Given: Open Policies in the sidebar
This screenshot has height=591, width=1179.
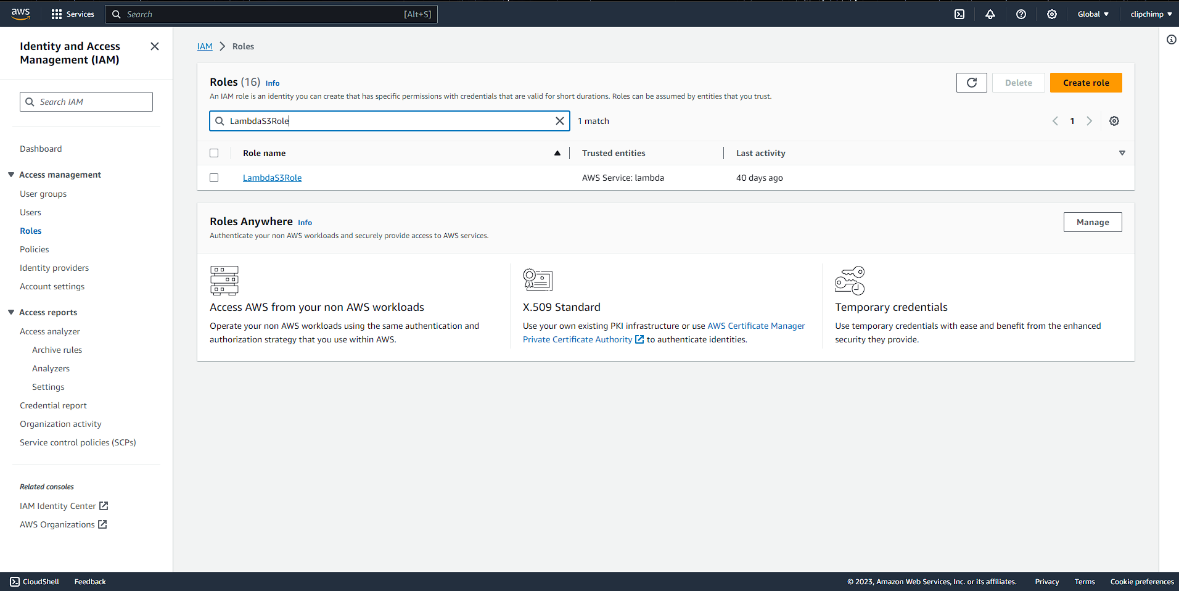Looking at the screenshot, I should tap(35, 249).
